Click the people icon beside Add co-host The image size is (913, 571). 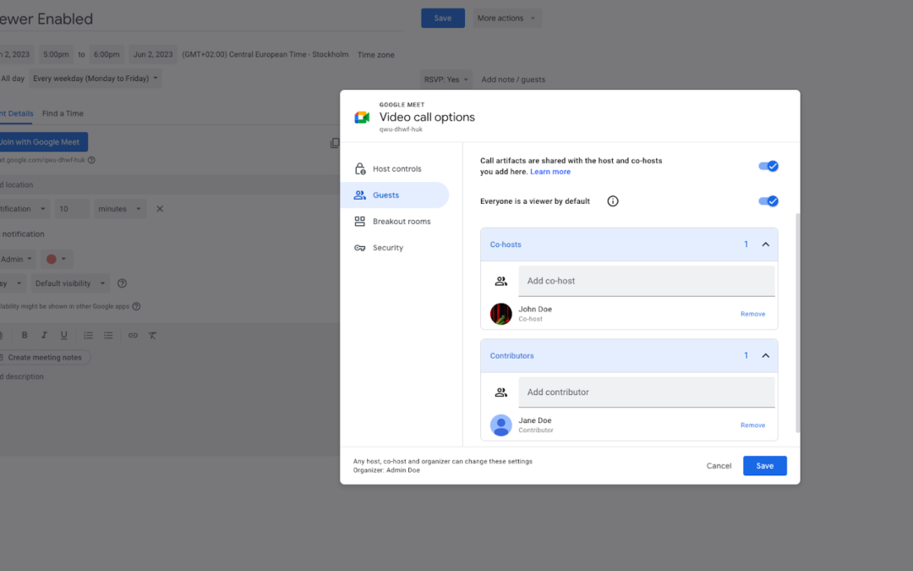click(500, 281)
